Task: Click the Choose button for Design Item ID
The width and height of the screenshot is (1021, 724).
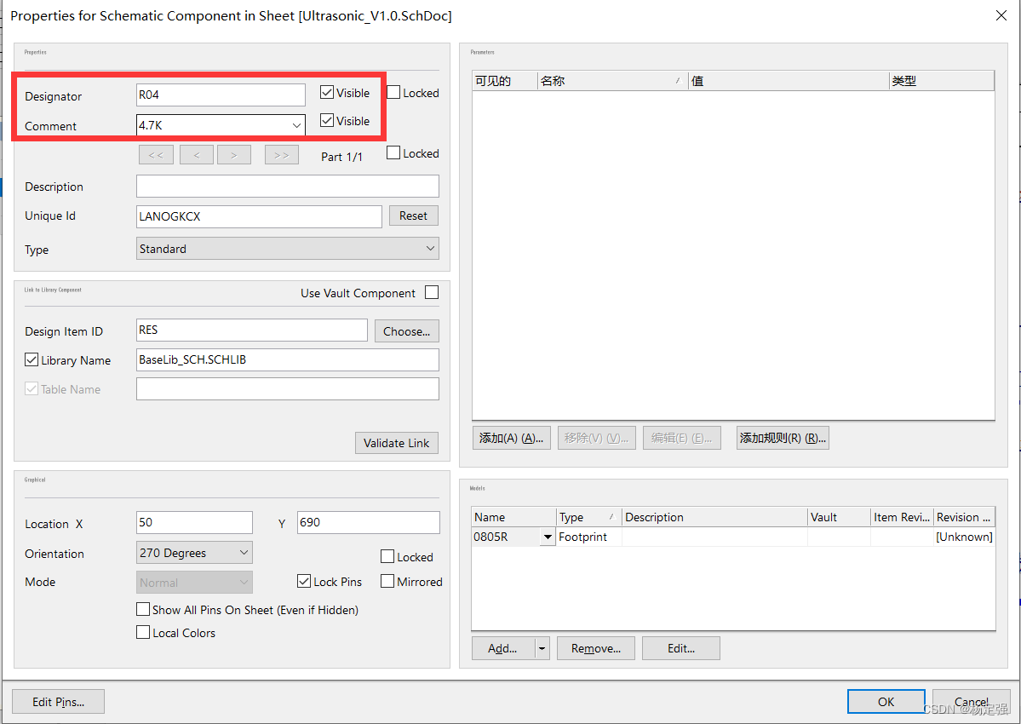Action: 406,331
